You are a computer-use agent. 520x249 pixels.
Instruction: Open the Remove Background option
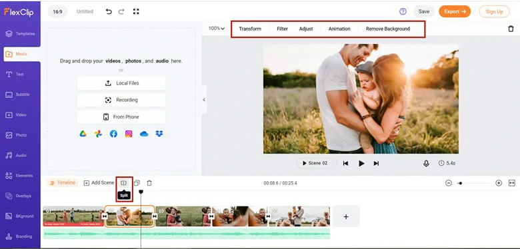pyautogui.click(x=388, y=29)
